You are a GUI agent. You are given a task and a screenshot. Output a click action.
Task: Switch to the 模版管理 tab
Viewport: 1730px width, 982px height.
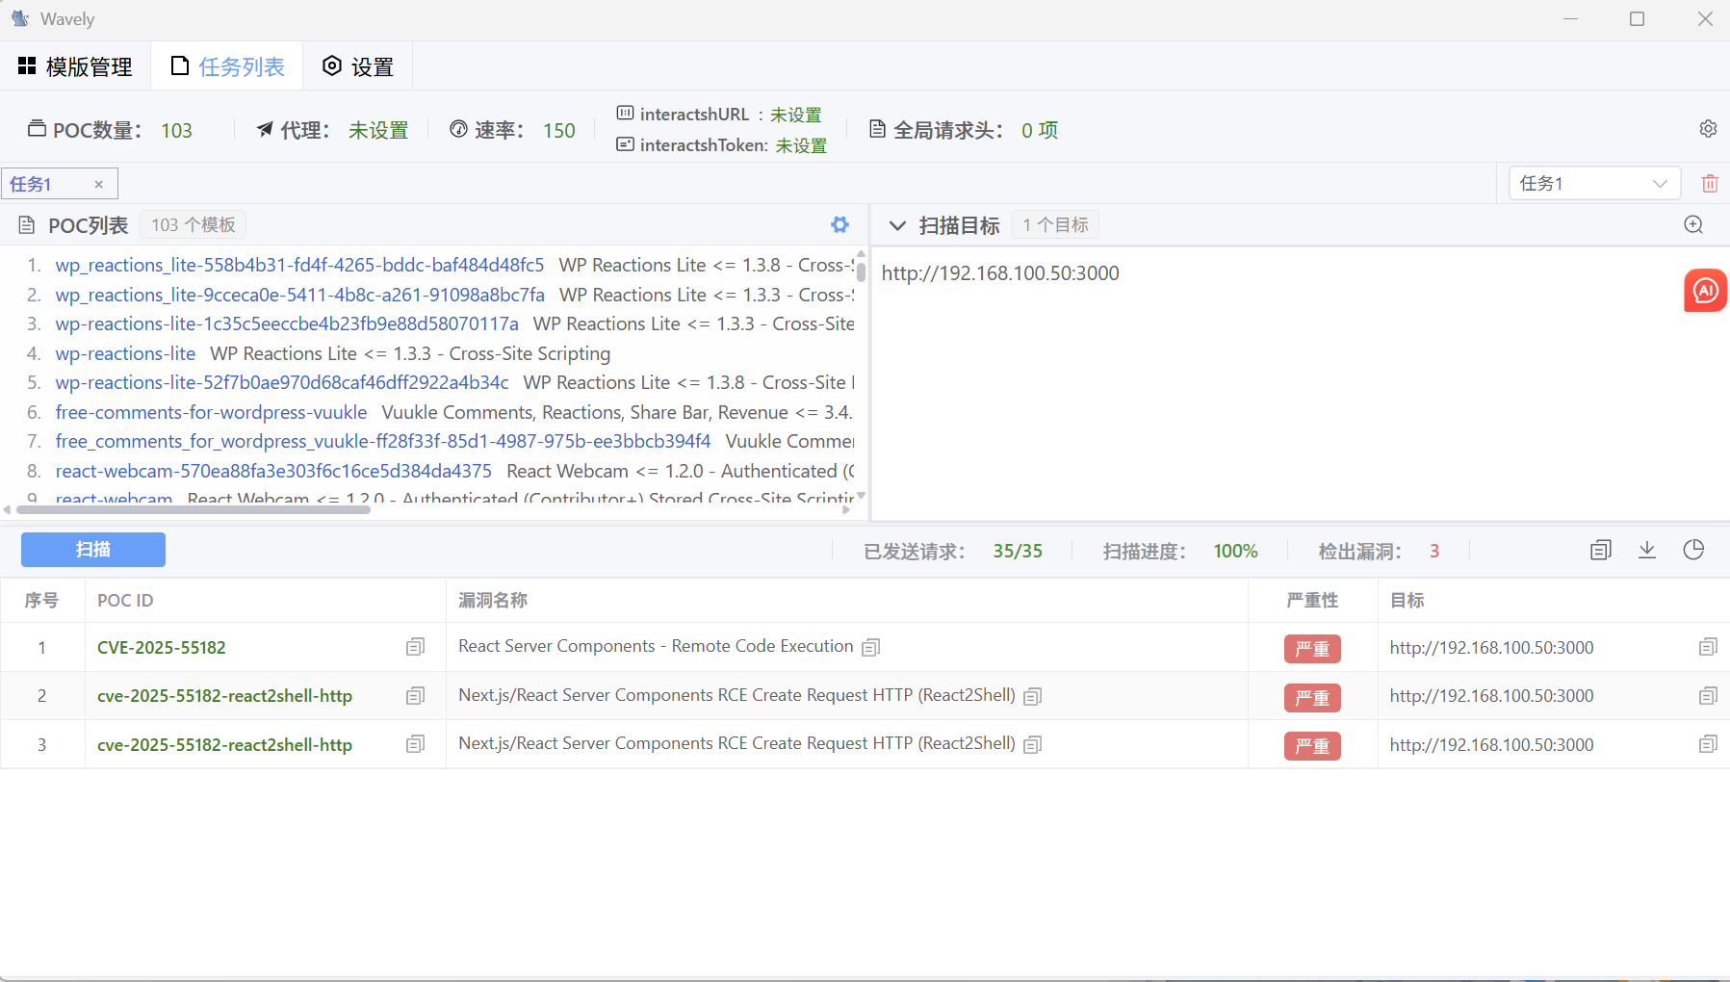click(75, 66)
